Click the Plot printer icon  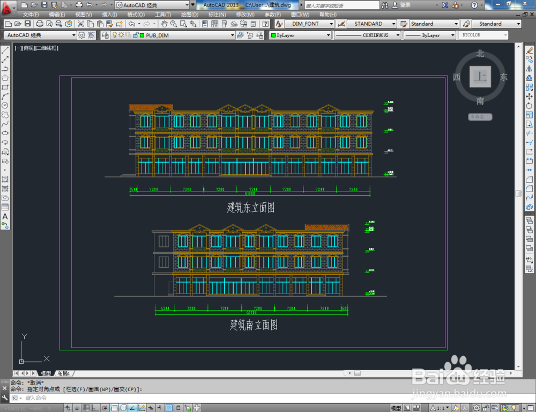40,24
